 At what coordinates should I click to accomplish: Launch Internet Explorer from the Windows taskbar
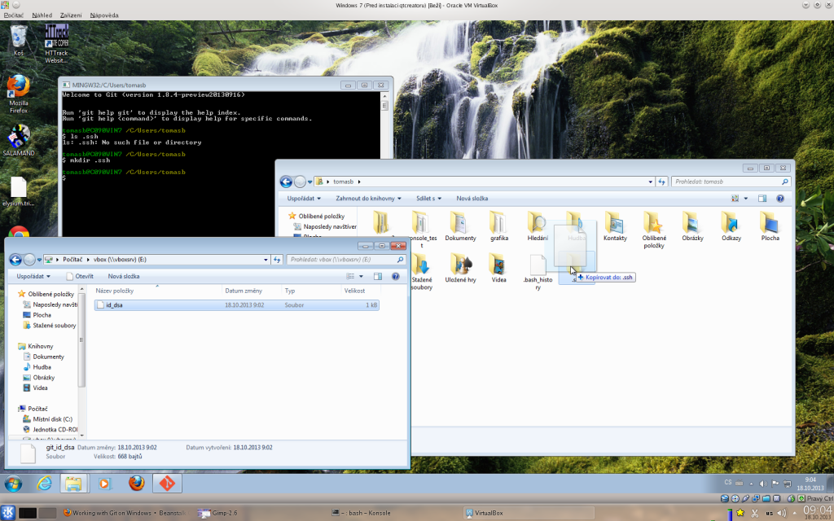[44, 484]
